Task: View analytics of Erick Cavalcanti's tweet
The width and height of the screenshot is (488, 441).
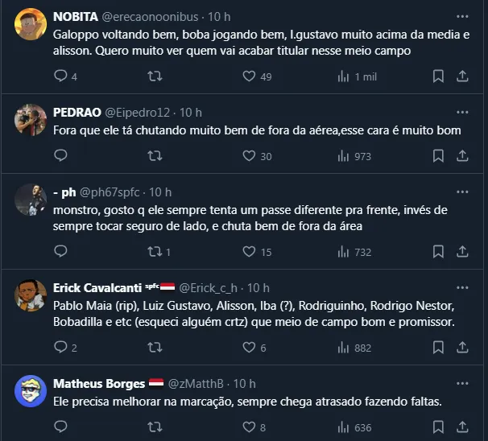Action: pos(344,348)
